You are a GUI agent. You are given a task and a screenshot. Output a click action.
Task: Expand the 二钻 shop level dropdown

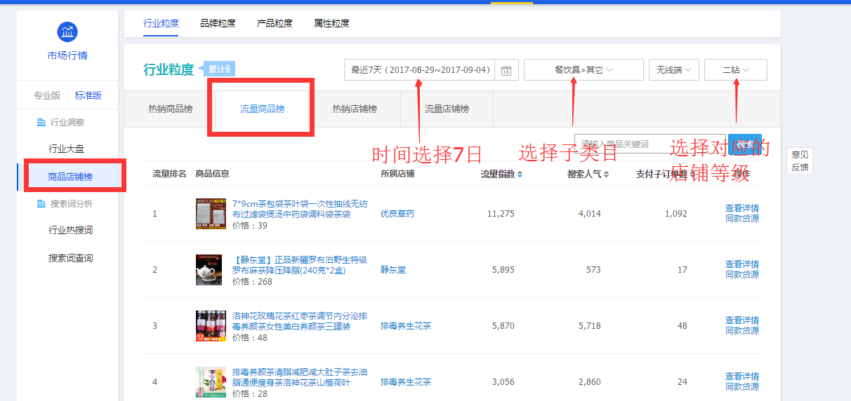tap(735, 70)
